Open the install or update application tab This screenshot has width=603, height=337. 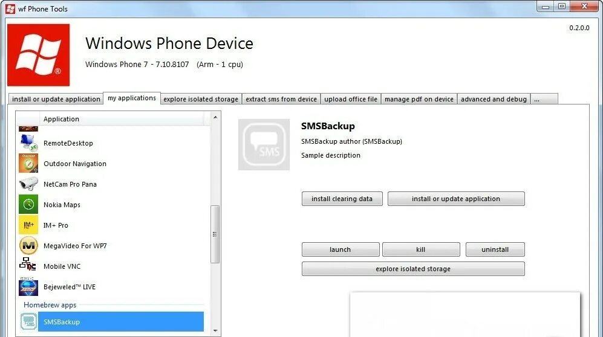tap(56, 99)
